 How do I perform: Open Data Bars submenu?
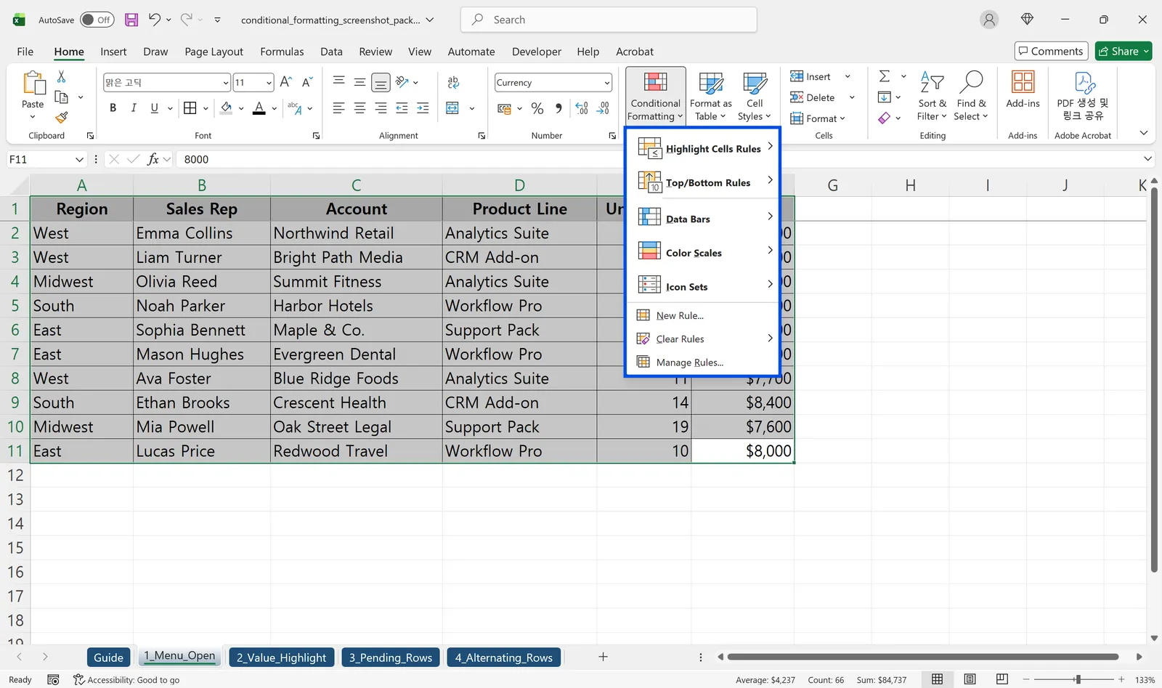(x=703, y=218)
